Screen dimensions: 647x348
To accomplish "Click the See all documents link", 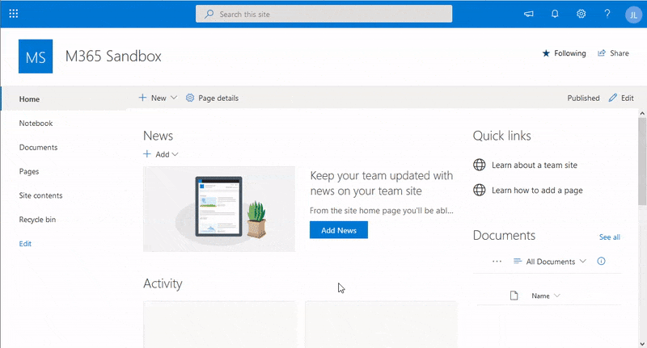I will 610,237.
